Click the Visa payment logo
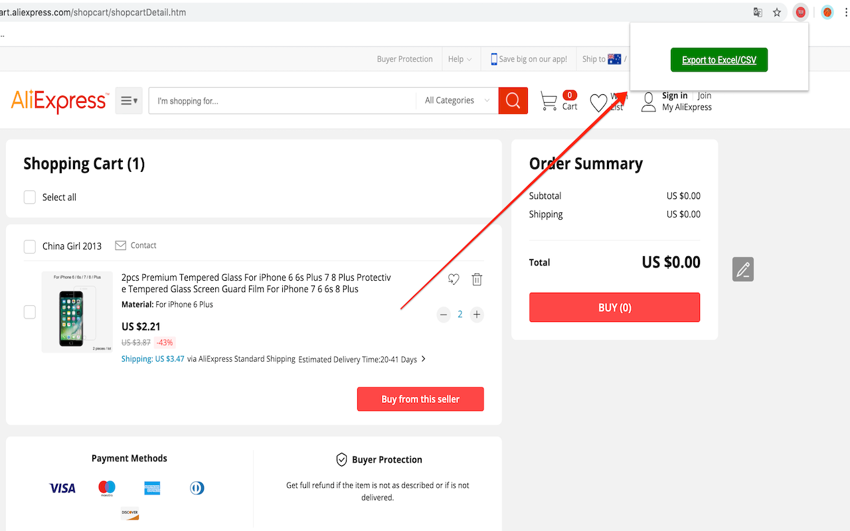The image size is (850, 531). click(x=62, y=489)
